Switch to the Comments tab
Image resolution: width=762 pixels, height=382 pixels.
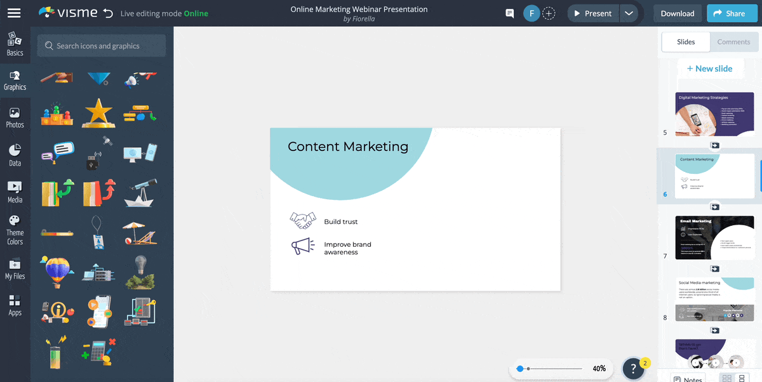(733, 42)
